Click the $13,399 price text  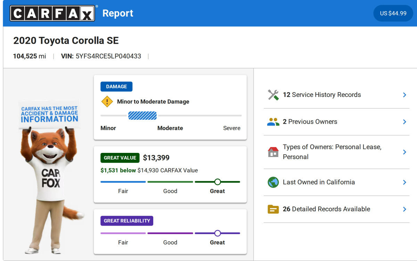[156, 158]
